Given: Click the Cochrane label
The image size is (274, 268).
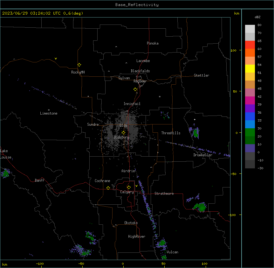Looking at the screenshot, I should pos(102,181).
